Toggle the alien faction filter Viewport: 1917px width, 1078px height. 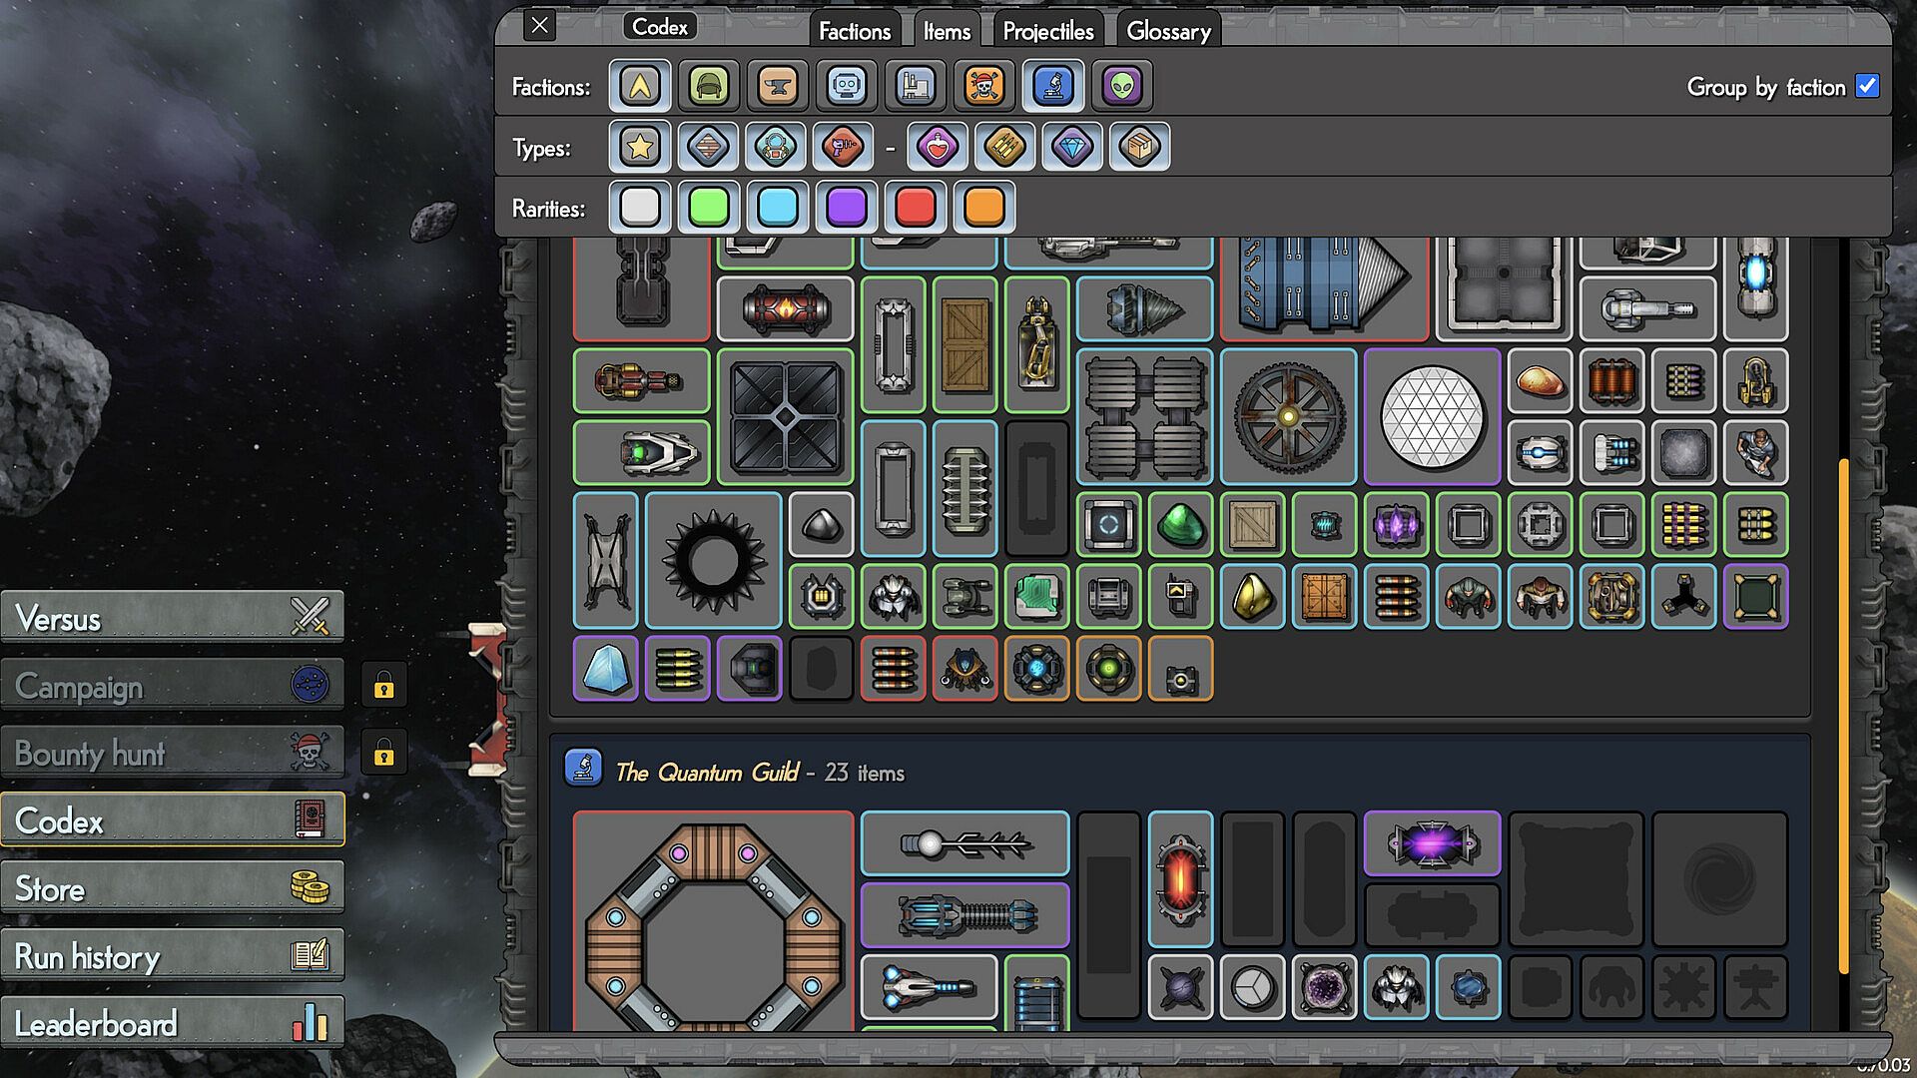click(x=1121, y=87)
